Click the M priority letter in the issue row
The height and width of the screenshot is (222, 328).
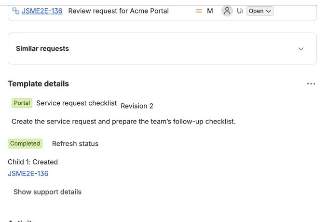[210, 11]
